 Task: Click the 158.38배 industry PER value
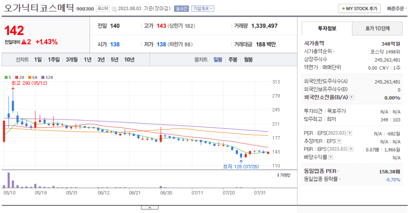389,172
